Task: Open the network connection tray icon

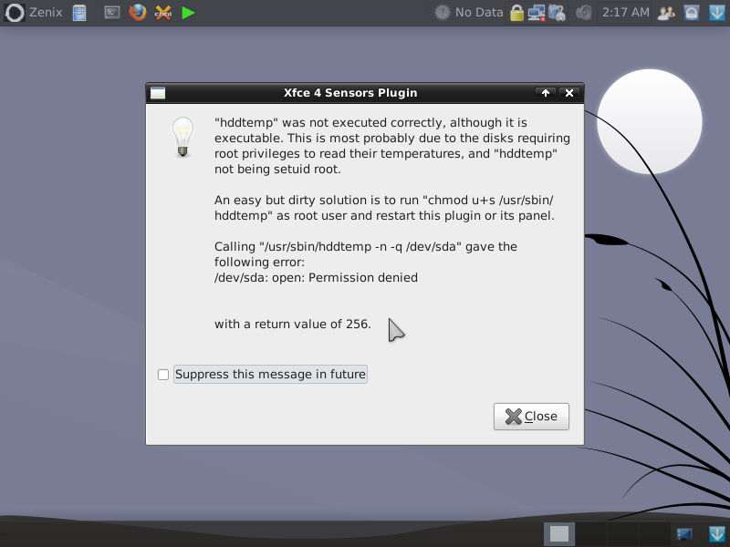Action: [537, 13]
